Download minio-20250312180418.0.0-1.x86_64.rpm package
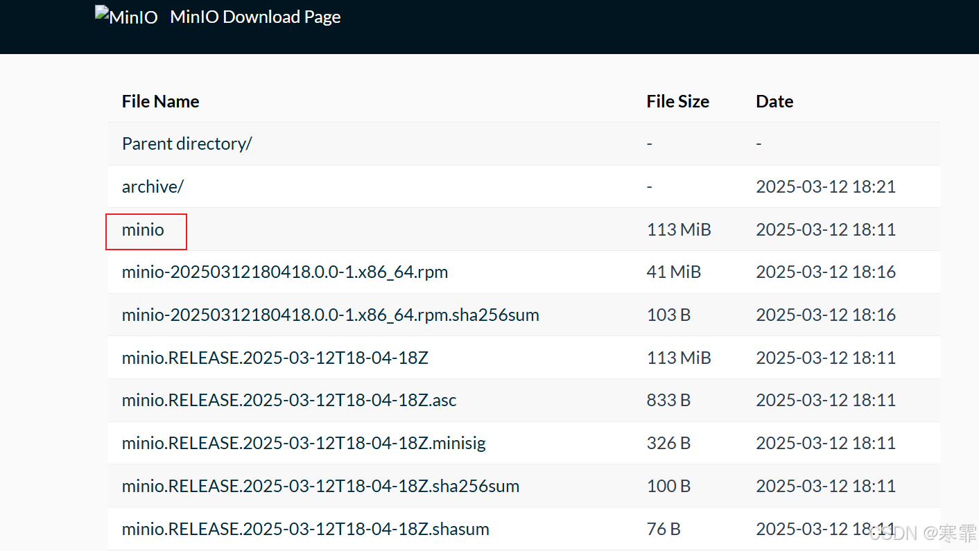 (x=284, y=272)
